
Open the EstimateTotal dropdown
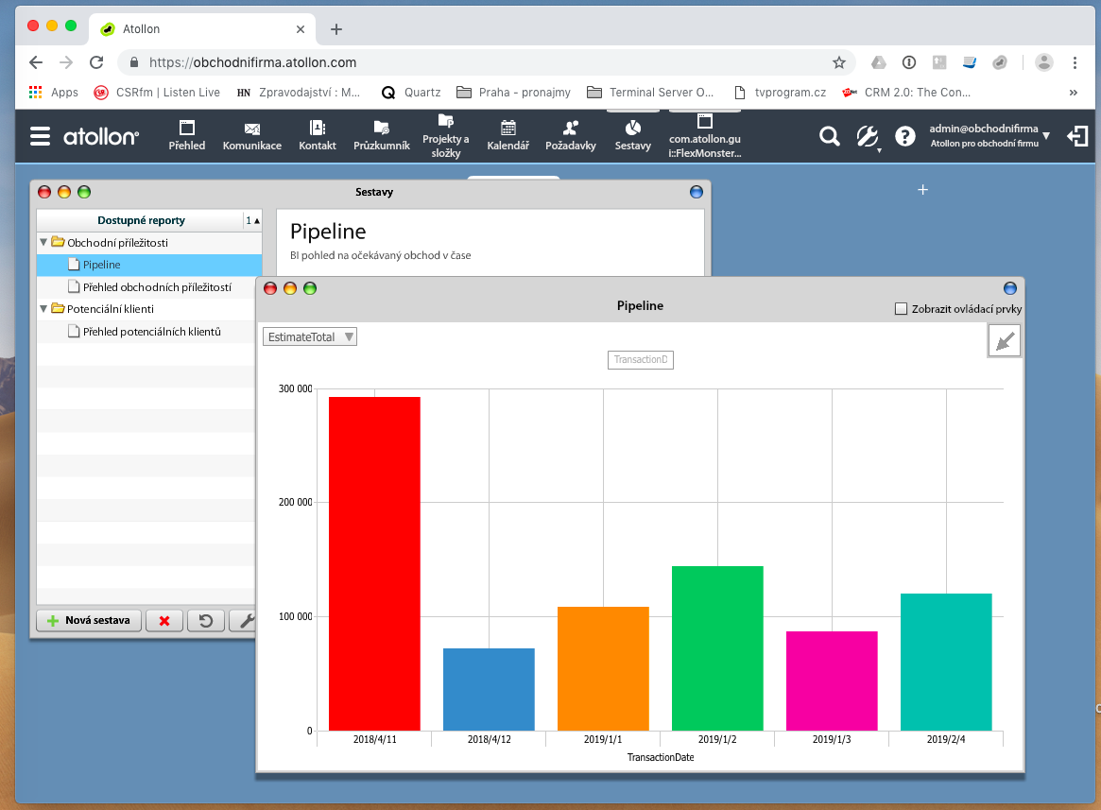[310, 336]
